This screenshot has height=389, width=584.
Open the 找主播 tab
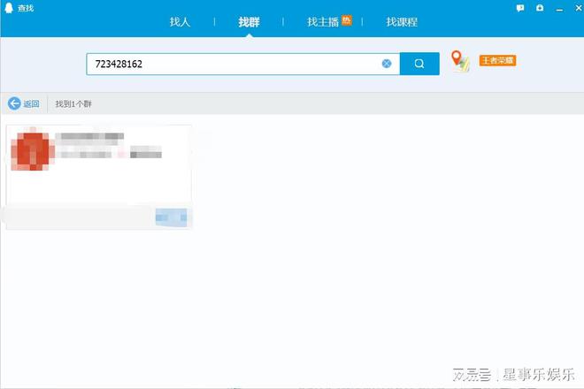pyautogui.click(x=323, y=22)
